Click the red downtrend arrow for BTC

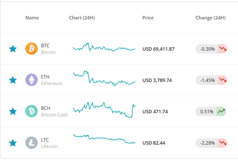(223, 49)
